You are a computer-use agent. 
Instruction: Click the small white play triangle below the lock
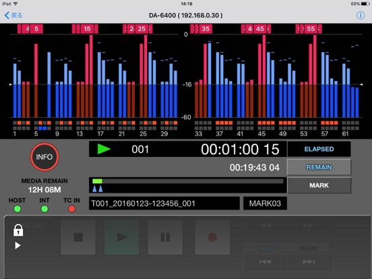[18, 245]
